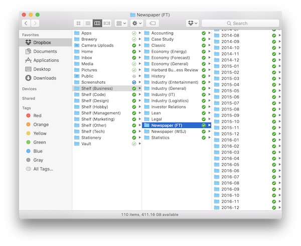Open the Action gear dropdown
This screenshot has width=301, height=246.
click(136, 23)
